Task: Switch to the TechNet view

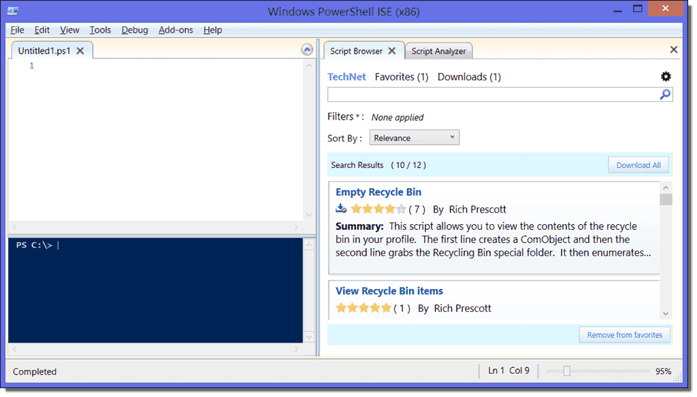Action: pyautogui.click(x=346, y=77)
